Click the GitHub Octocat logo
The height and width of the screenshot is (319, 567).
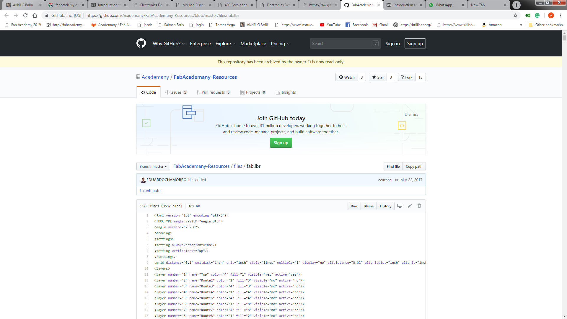[141, 43]
